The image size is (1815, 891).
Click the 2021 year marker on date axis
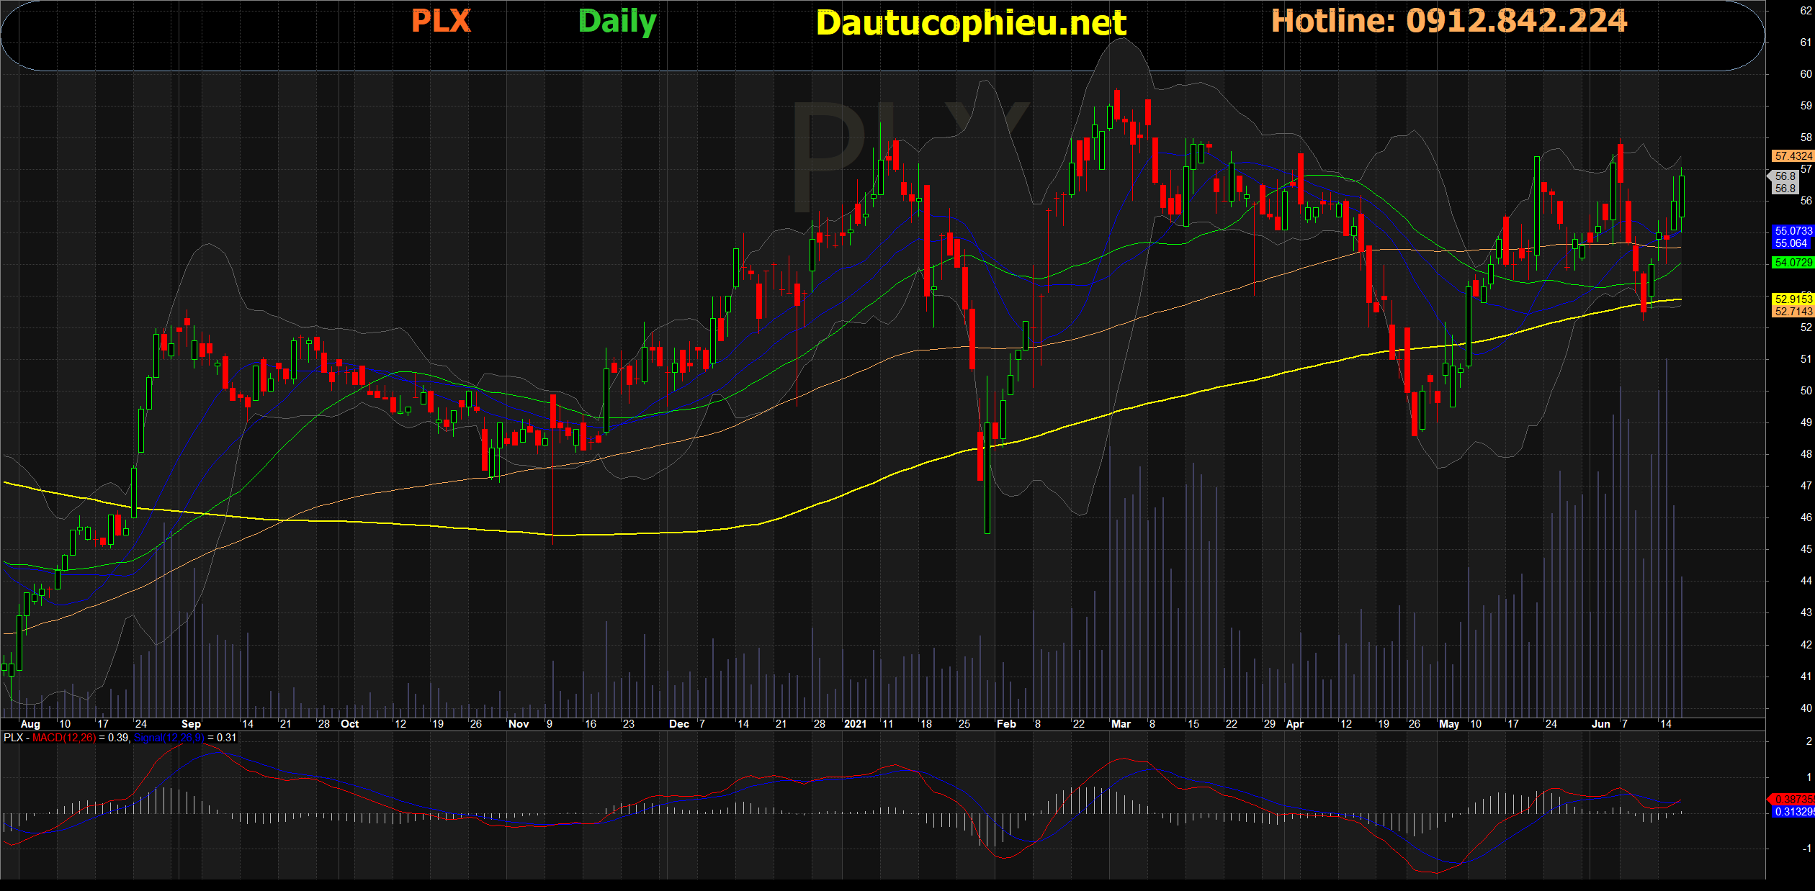(x=855, y=724)
